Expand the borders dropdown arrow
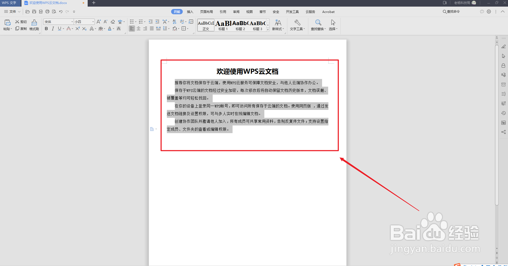Viewport: 508px width, 266px height. pos(188,29)
